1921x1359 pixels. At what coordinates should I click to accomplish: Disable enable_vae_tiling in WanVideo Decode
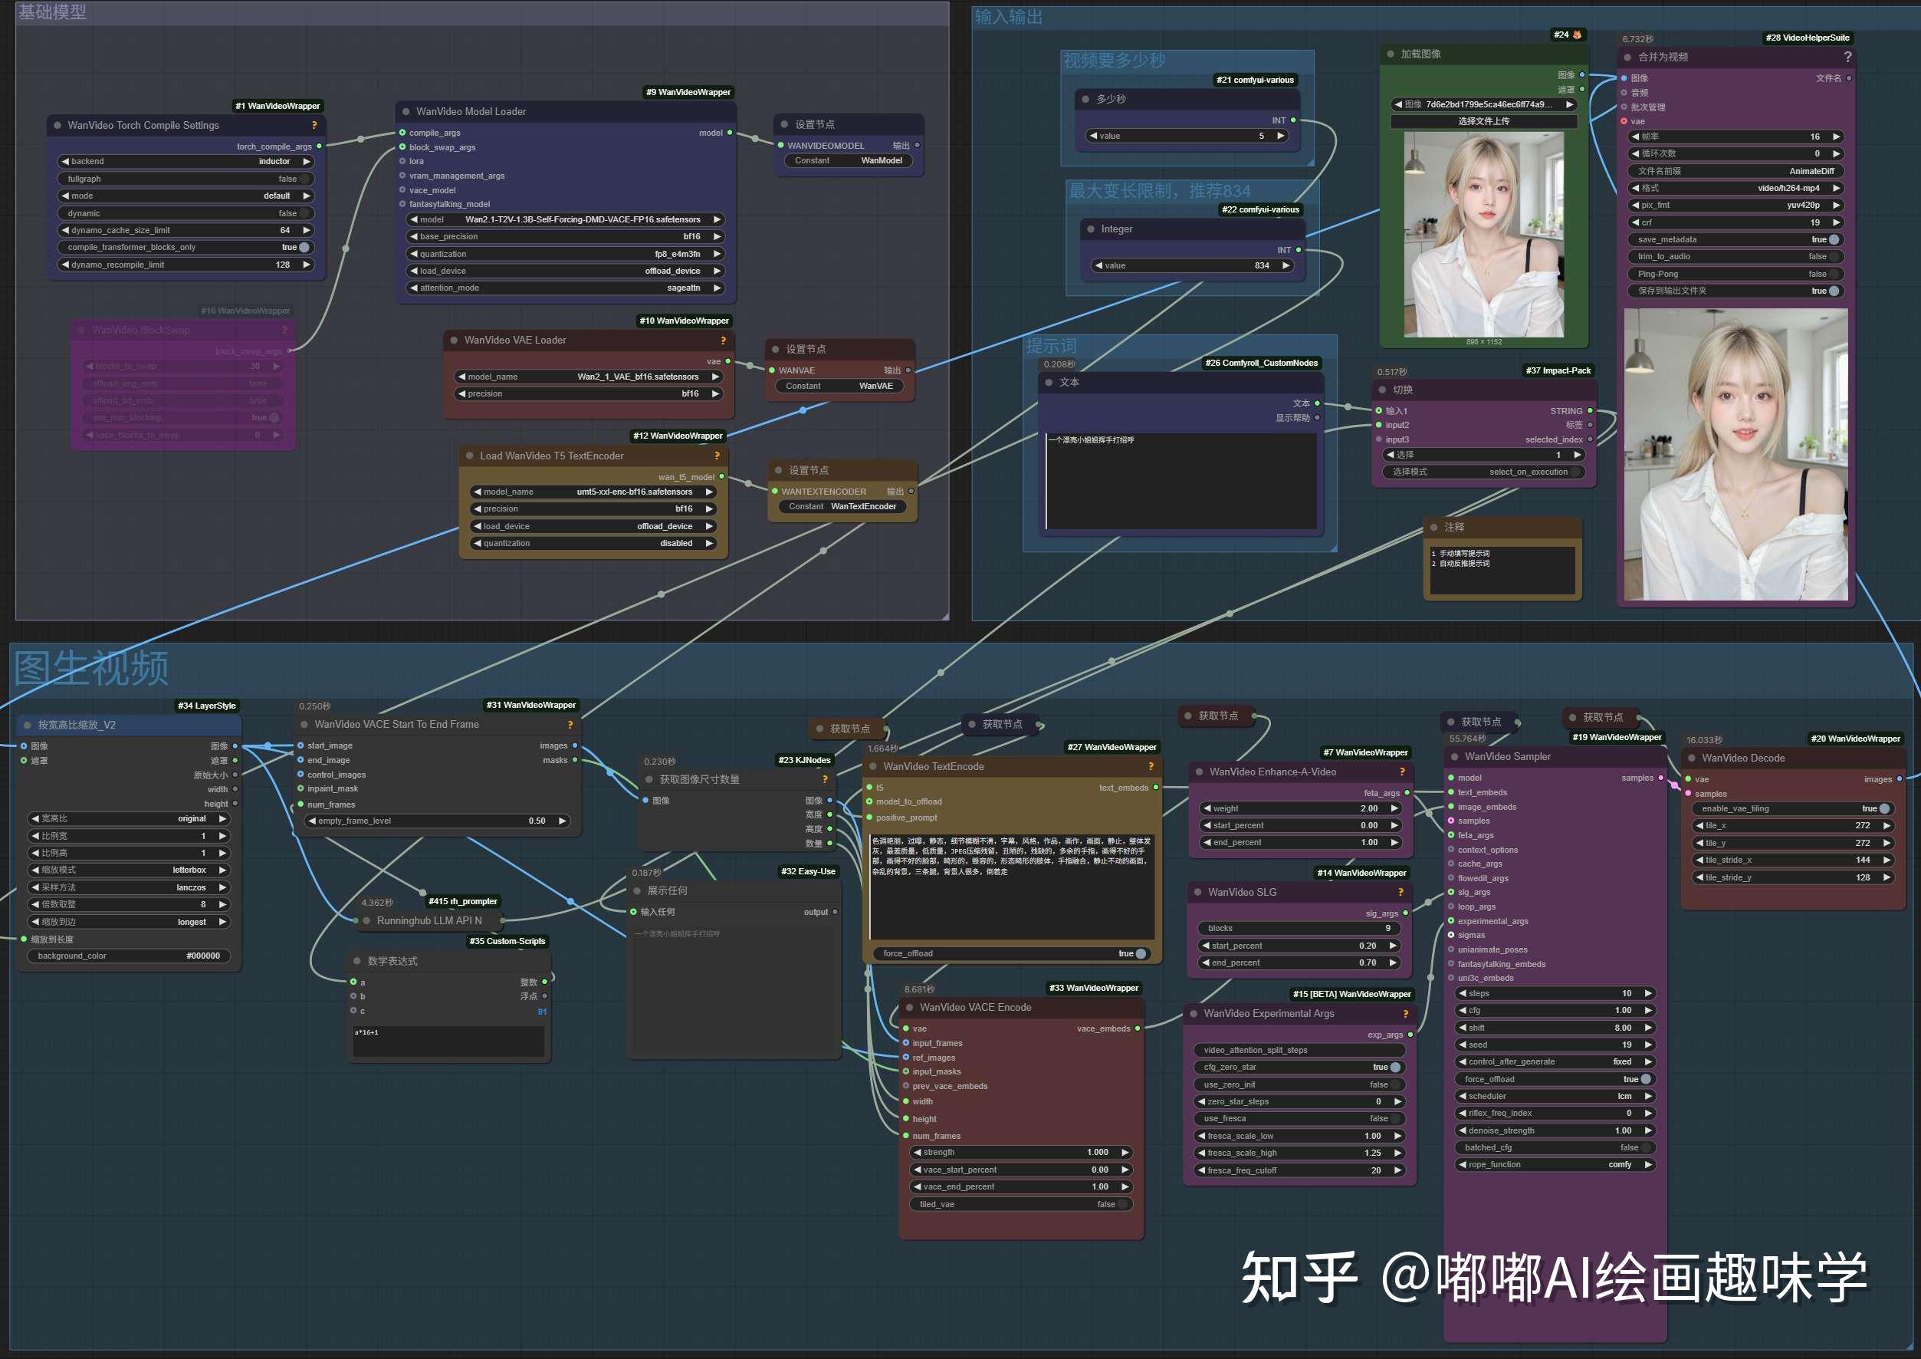point(1883,808)
